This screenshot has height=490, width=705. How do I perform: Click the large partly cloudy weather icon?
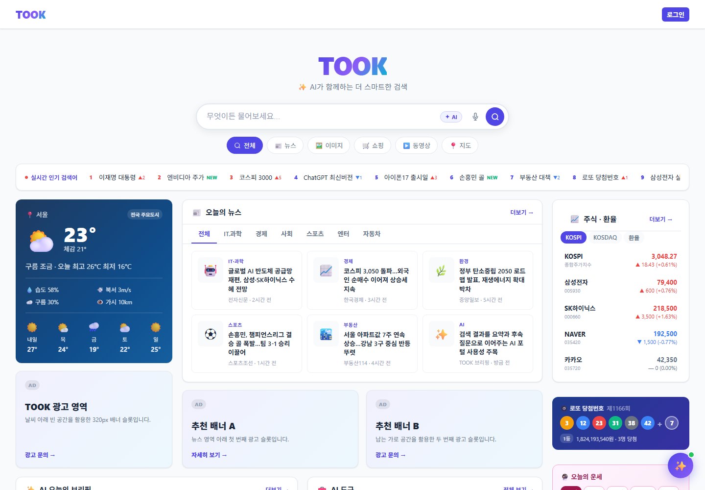pyautogui.click(x=41, y=241)
